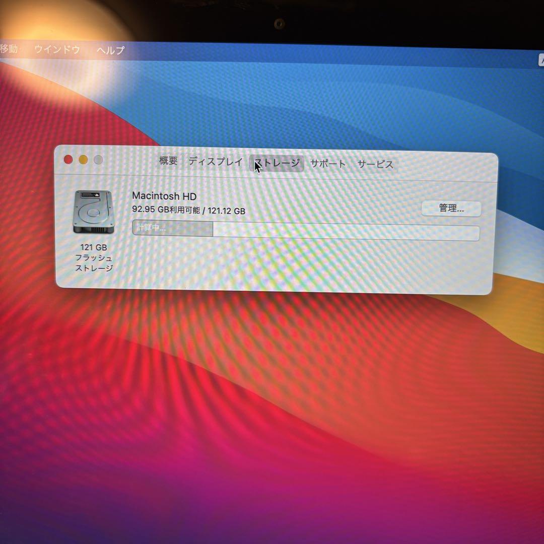Open the サポート tab
The height and width of the screenshot is (544, 544).
pos(328,164)
